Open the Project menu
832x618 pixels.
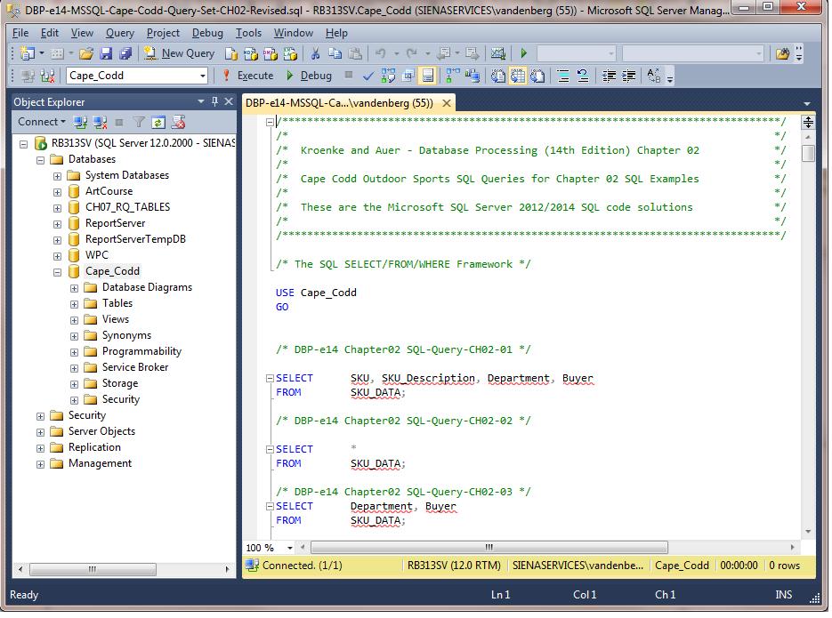point(163,33)
